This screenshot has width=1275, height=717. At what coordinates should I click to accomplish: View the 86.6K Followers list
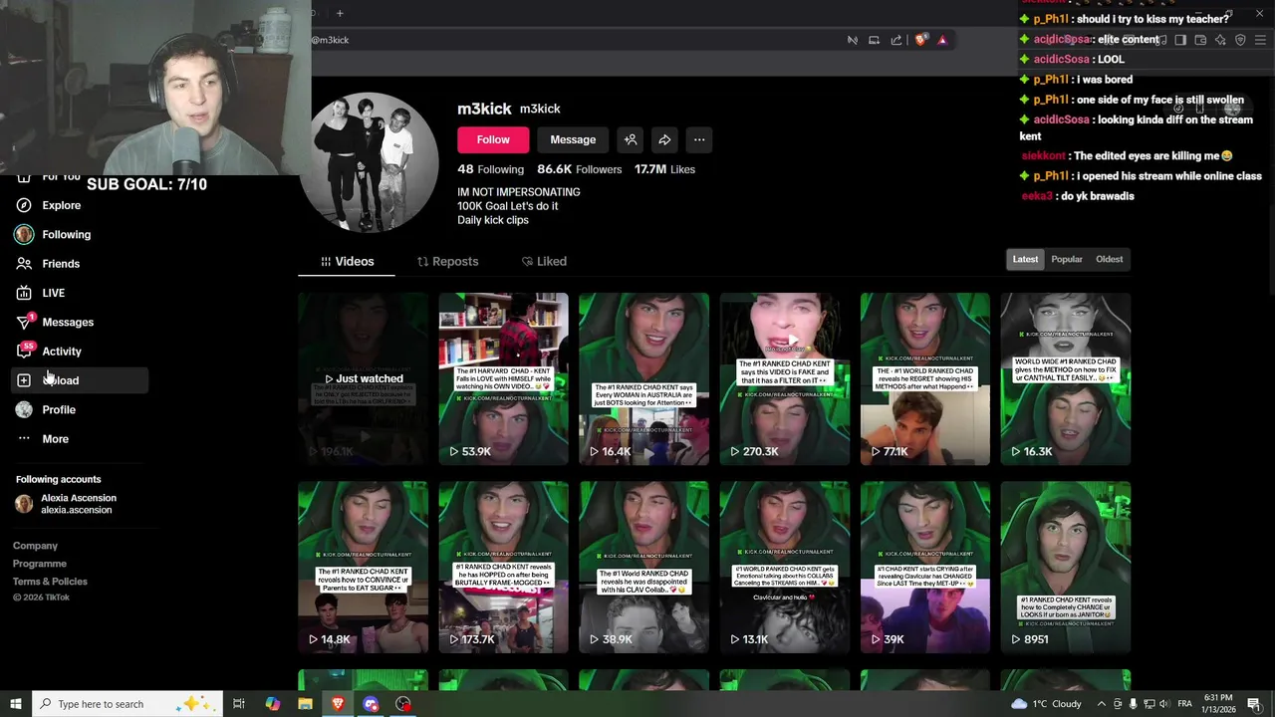[579, 169]
